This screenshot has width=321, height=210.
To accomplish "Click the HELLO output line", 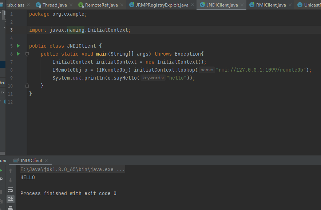I will 28,178.
